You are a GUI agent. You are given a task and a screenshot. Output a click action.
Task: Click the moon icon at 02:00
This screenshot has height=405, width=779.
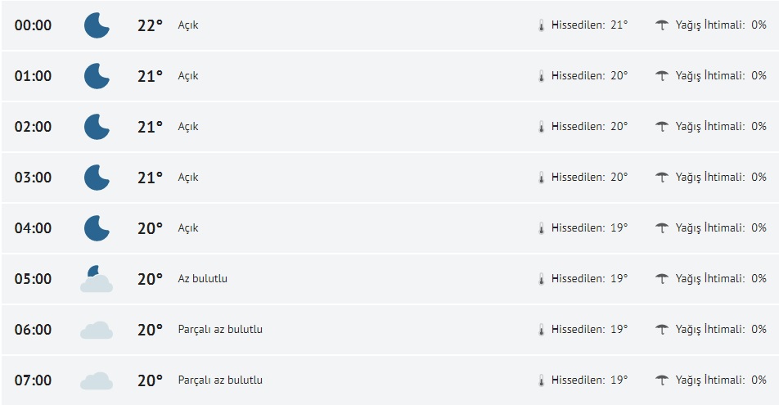[x=97, y=127]
